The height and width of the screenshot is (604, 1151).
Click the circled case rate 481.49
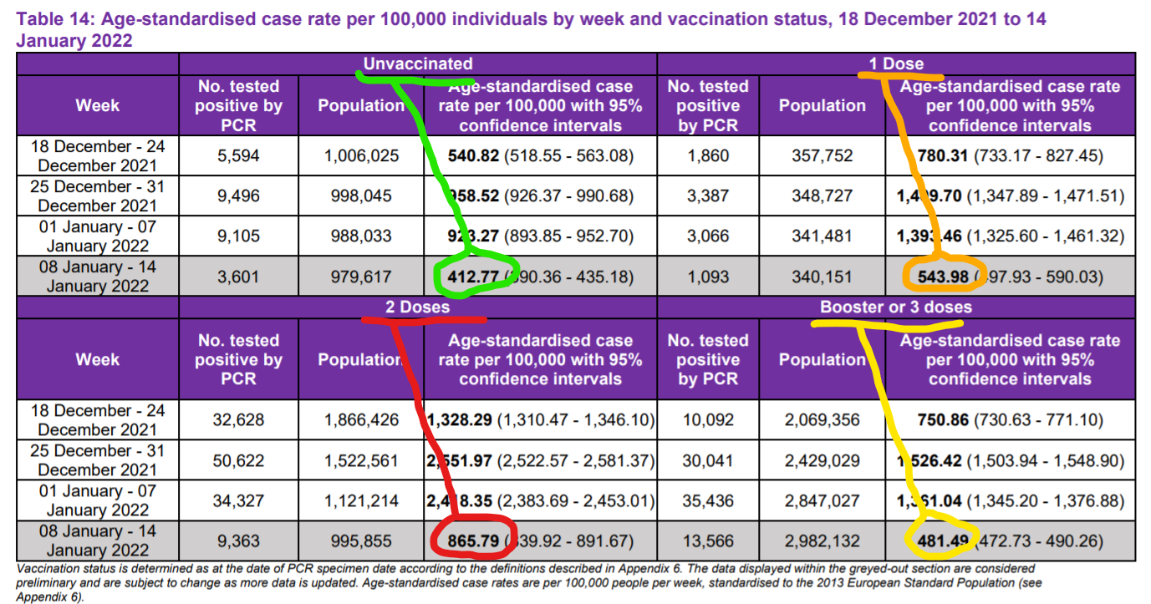pyautogui.click(x=943, y=541)
